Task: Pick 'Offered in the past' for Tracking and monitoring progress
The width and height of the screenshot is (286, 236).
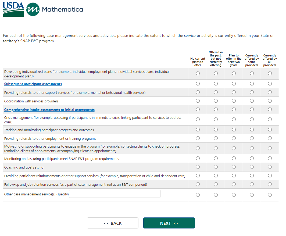Action: (216, 130)
